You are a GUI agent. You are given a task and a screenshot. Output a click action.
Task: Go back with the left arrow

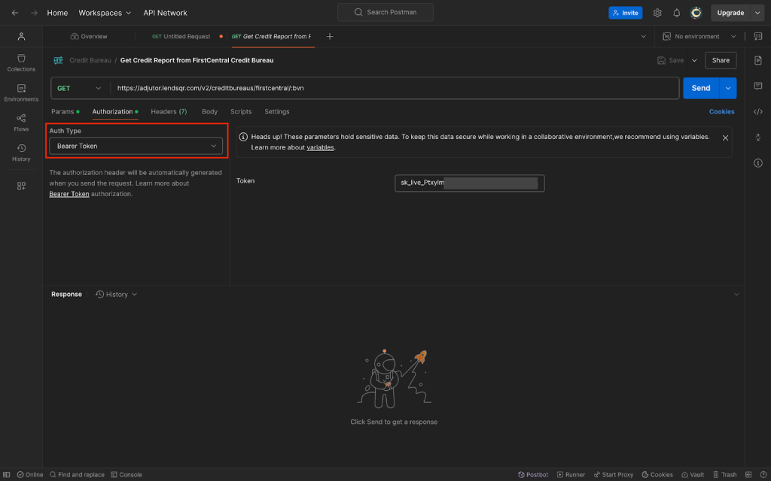[x=15, y=13]
